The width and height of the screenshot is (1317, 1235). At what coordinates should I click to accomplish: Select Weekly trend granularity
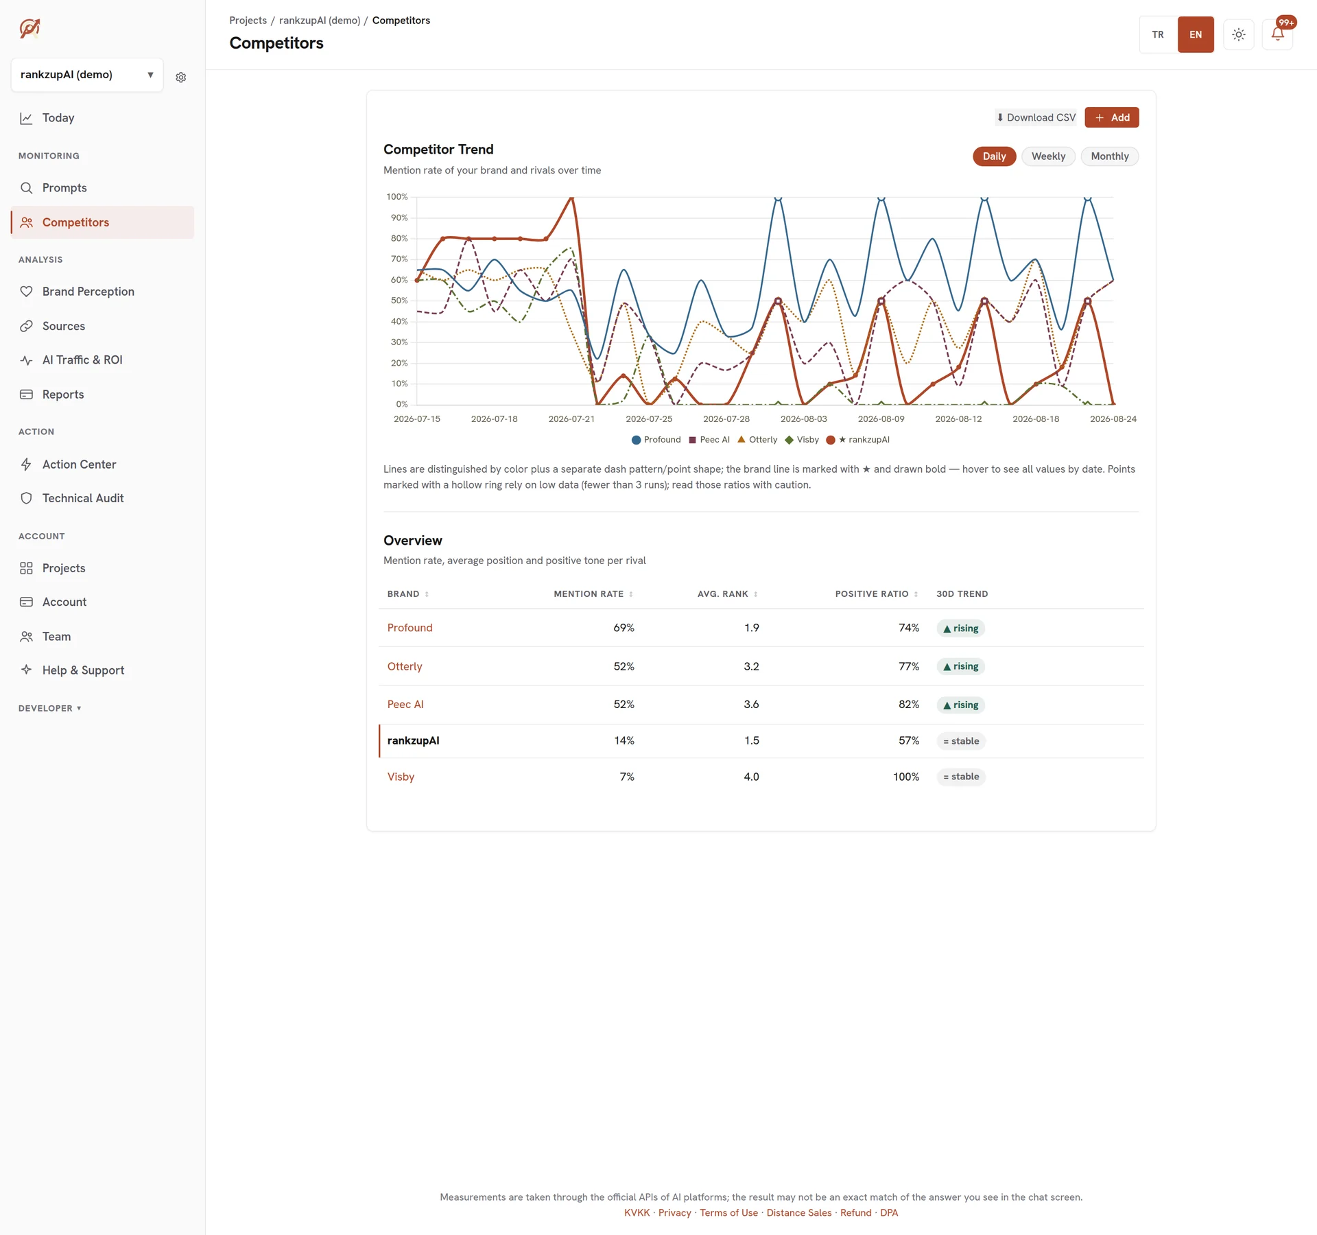(1048, 156)
